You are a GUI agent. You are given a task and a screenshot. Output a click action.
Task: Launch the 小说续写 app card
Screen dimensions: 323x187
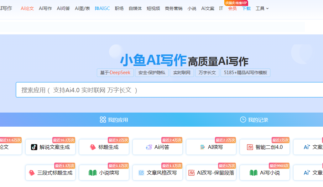[104, 173]
